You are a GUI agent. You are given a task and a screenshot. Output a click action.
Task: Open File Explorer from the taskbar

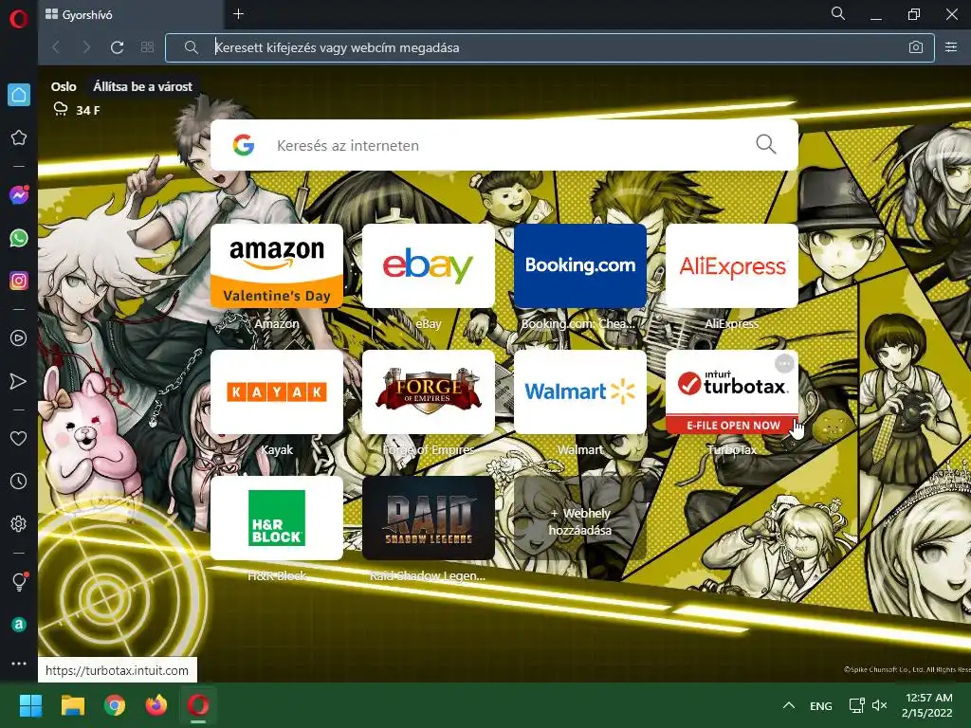72,705
